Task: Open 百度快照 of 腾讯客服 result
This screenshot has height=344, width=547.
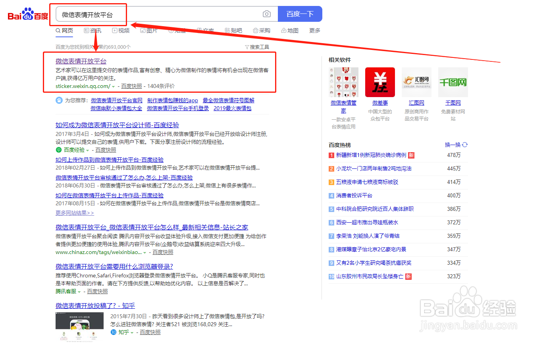Action: [98, 291]
